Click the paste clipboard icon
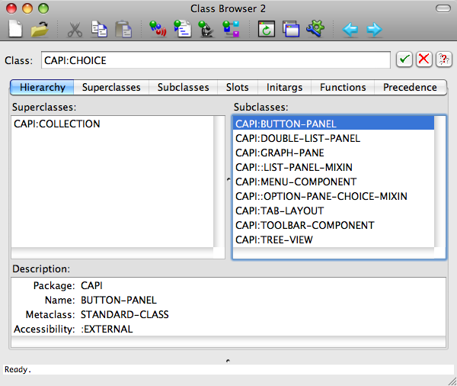Image resolution: width=457 pixels, height=386 pixels. [x=123, y=30]
